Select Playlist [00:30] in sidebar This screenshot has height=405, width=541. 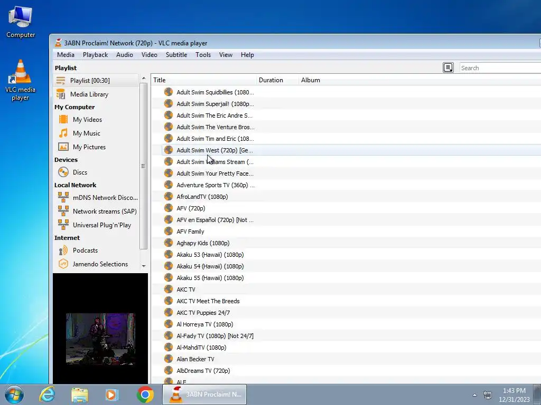coord(96,81)
